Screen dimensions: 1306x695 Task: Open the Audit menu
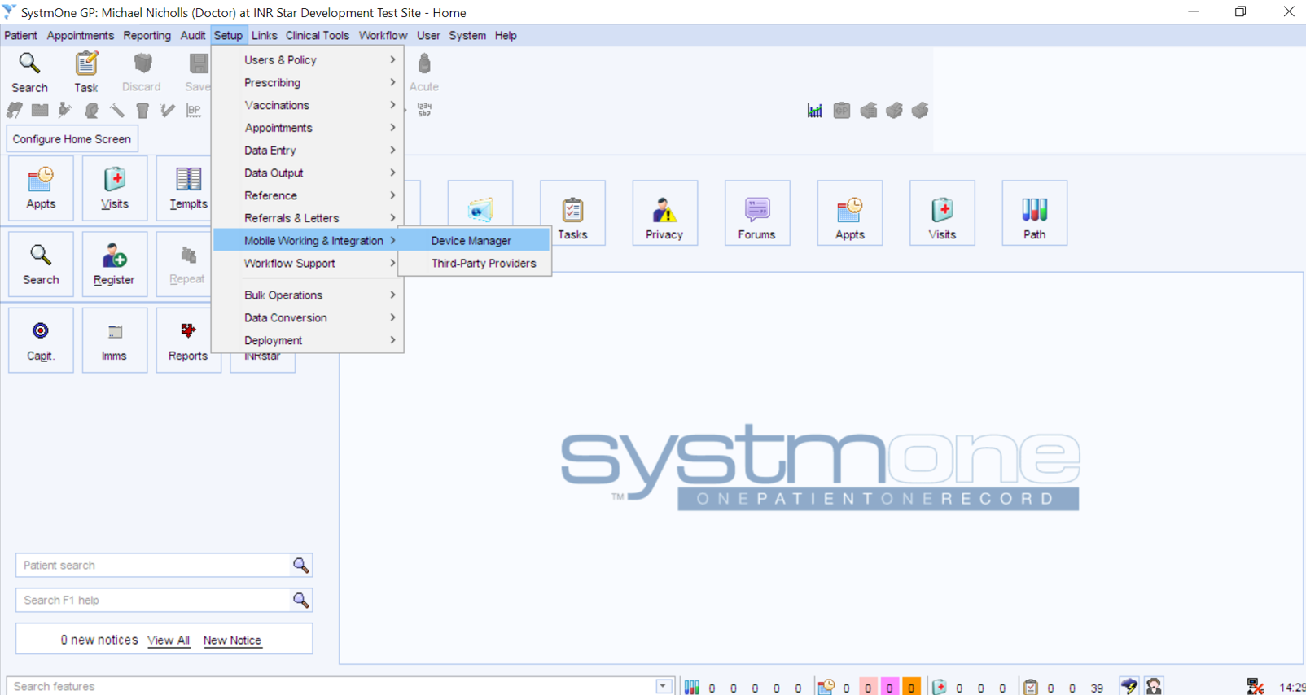coord(192,36)
